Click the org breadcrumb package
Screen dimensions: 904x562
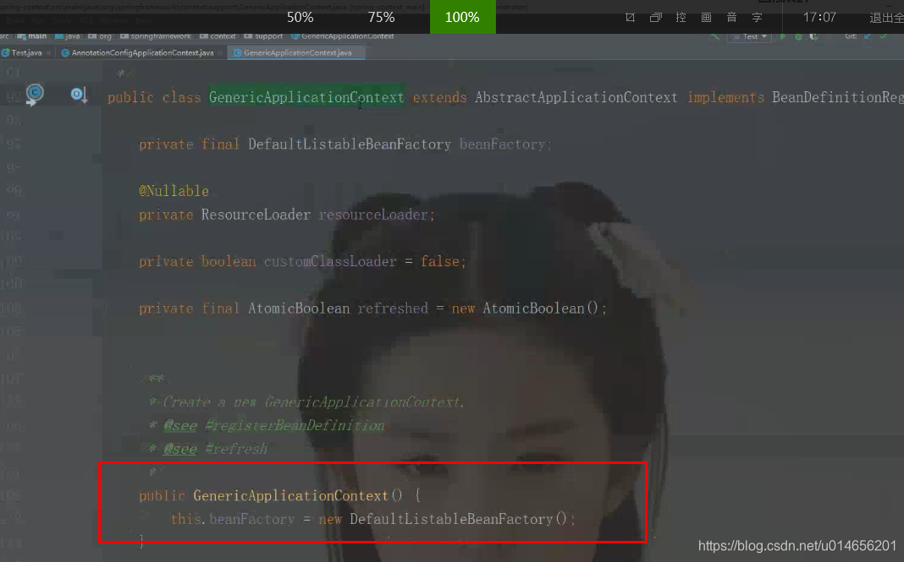pos(101,36)
